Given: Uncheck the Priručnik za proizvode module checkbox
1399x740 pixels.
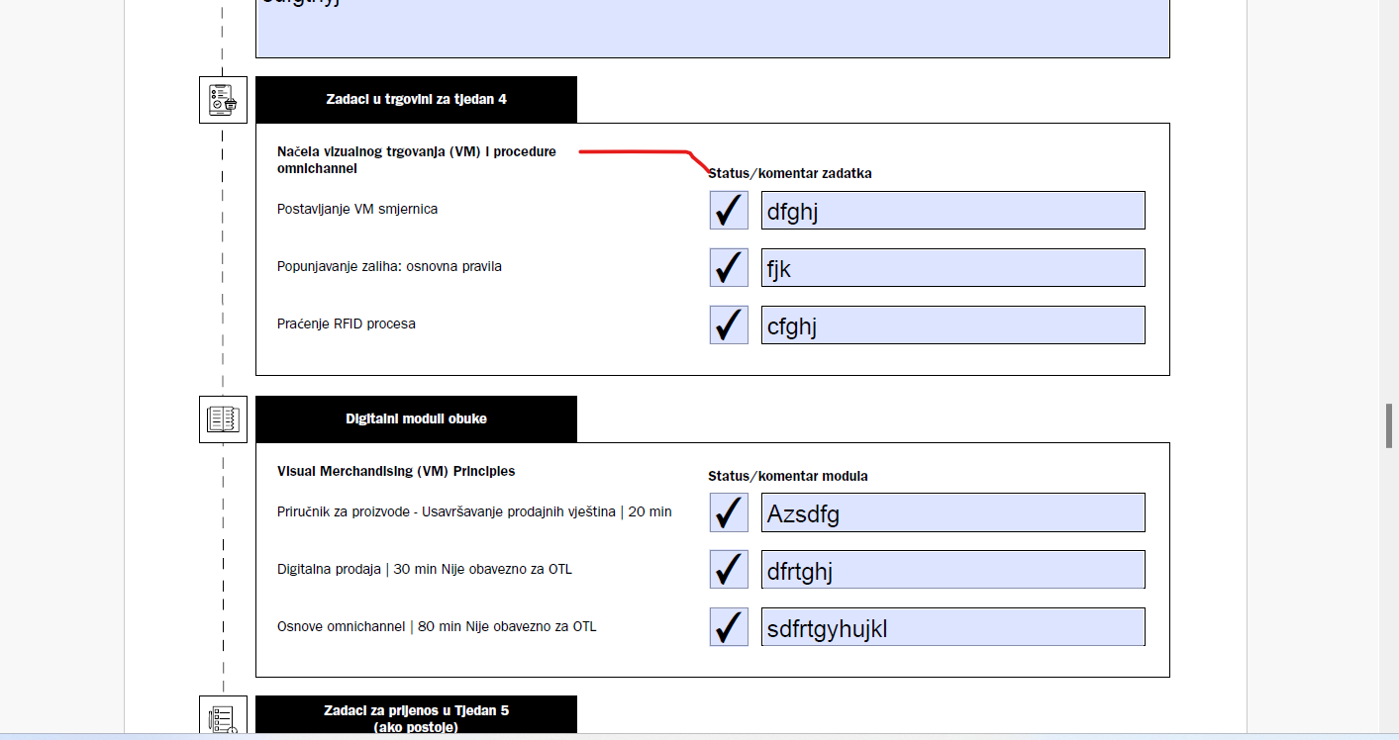Looking at the screenshot, I should point(729,512).
